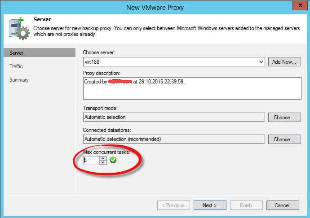Click Choose... next to Transport mode

tap(284, 117)
